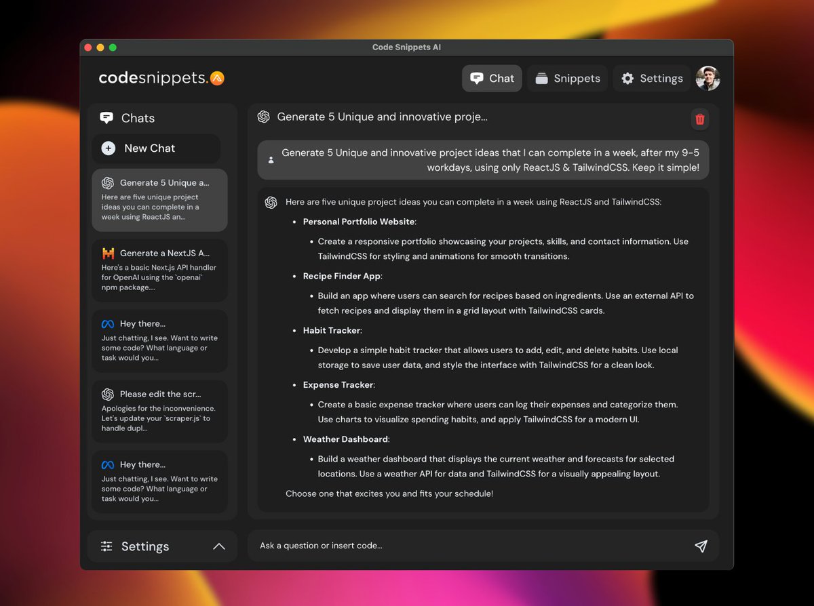Screen dimensions: 814x606
Task: Open the last 'Hey there...' chat
Action: tap(159, 481)
